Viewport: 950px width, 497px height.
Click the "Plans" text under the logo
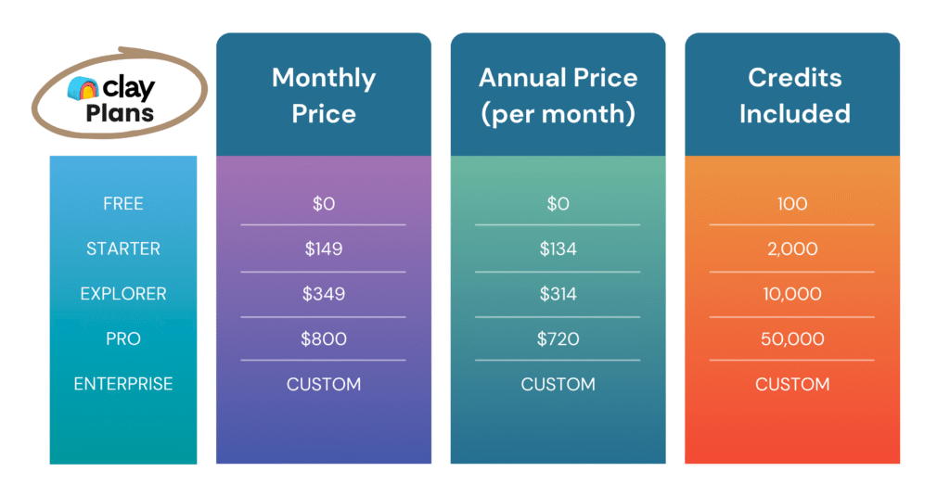(120, 115)
